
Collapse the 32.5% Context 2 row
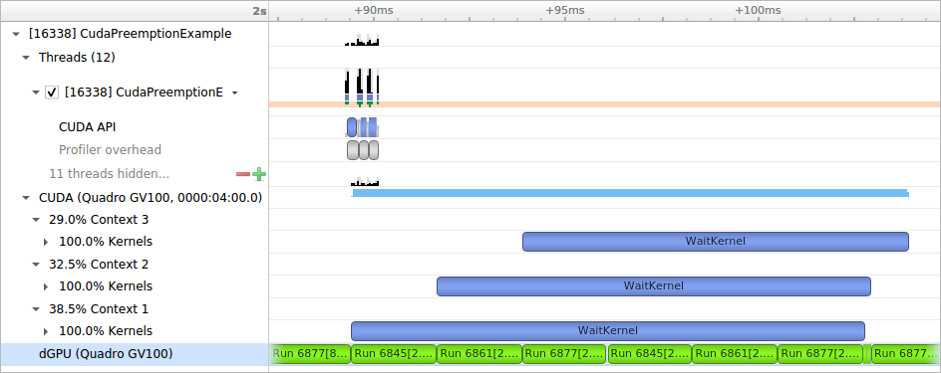click(36, 265)
